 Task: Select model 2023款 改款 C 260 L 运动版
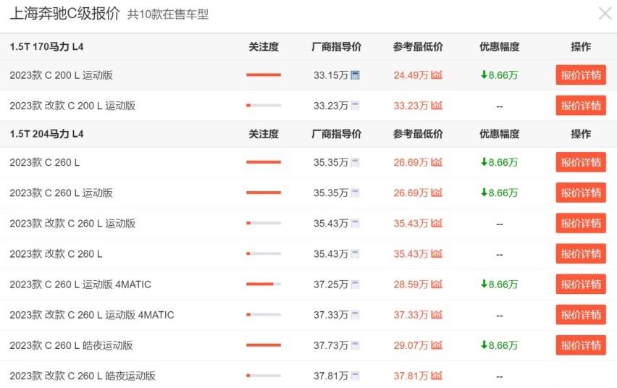click(72, 223)
